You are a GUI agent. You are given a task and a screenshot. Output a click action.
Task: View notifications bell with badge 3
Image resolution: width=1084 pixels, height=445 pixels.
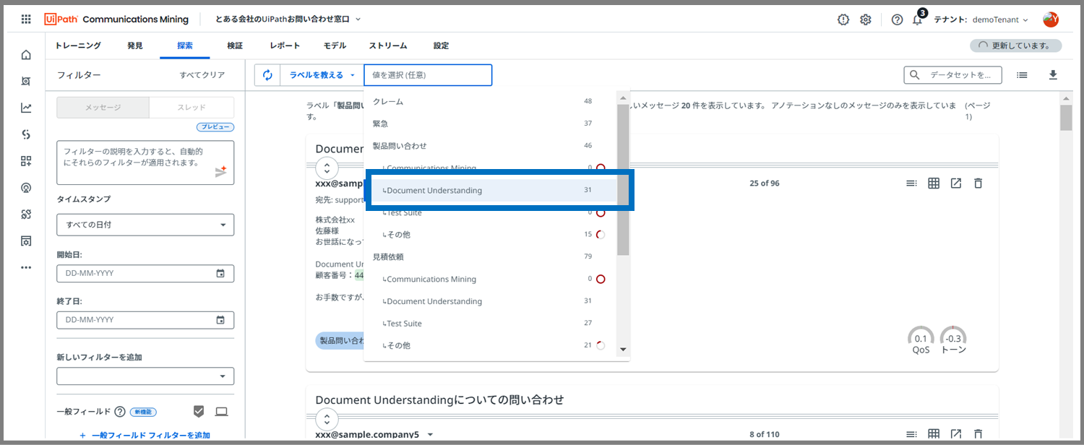pos(918,20)
